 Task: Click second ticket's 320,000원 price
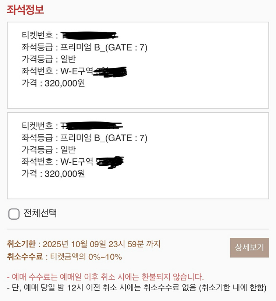click(x=65, y=173)
